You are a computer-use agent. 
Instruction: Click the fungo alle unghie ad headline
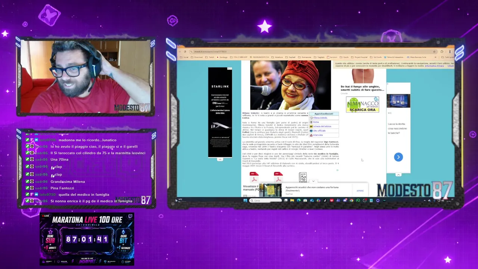tap(362, 88)
